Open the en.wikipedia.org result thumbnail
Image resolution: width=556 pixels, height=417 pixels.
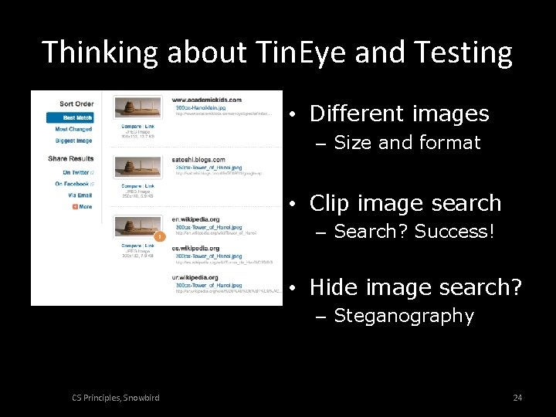138,226
